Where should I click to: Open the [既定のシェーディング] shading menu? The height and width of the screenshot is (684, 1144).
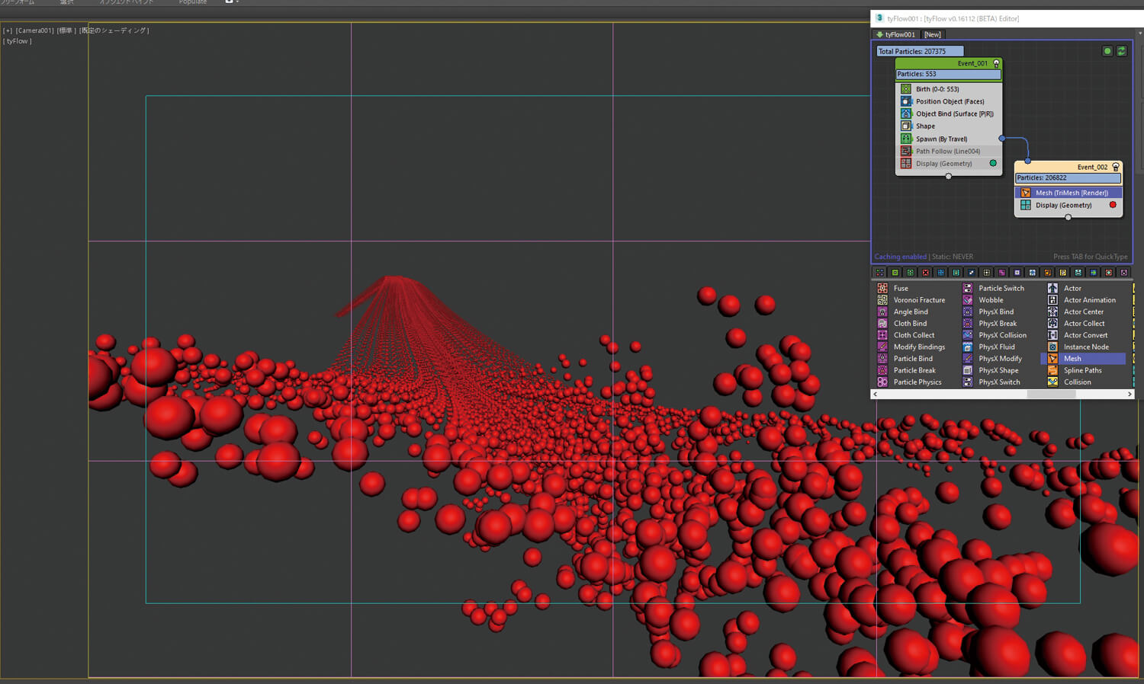point(114,30)
